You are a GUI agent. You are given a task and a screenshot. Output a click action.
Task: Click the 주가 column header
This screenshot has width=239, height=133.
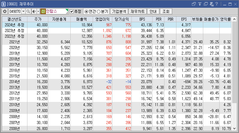pyautogui.click(x=38, y=19)
